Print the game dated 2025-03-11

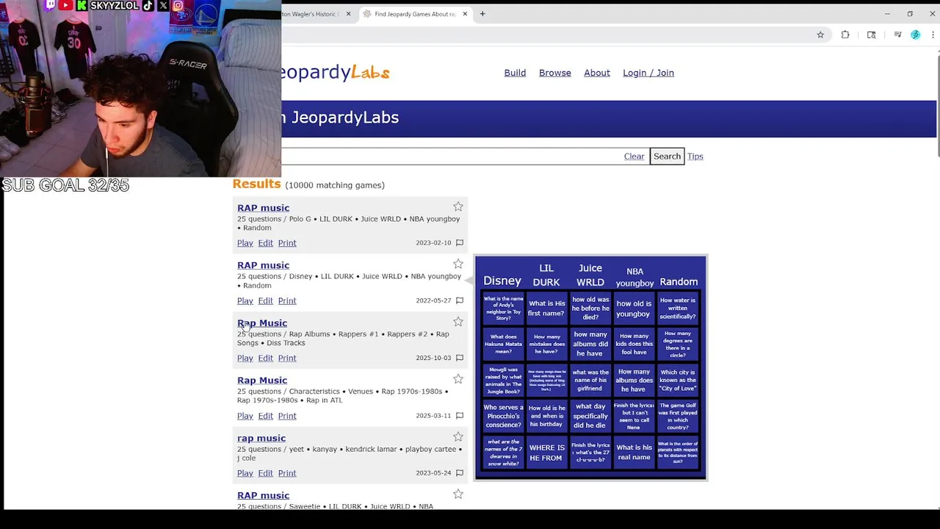(287, 416)
